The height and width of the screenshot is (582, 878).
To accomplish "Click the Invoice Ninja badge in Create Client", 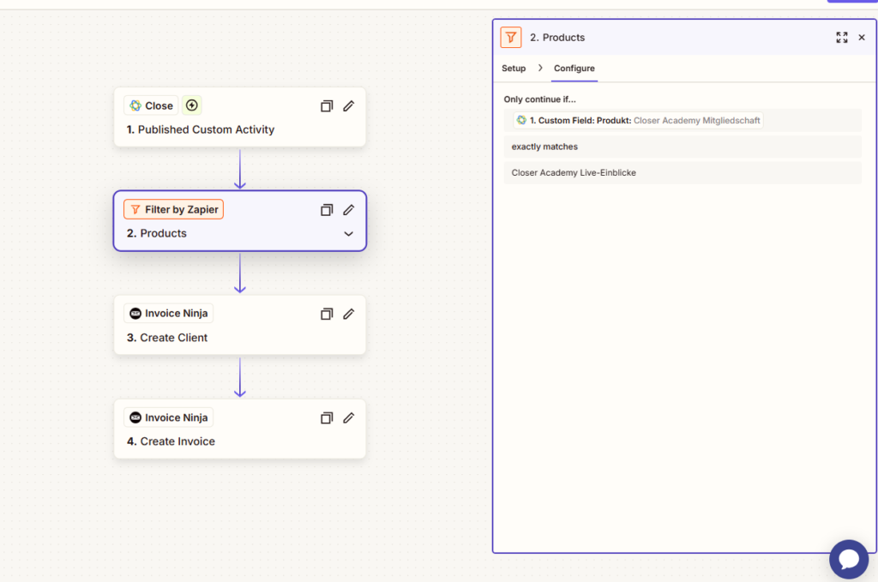I will tap(168, 314).
